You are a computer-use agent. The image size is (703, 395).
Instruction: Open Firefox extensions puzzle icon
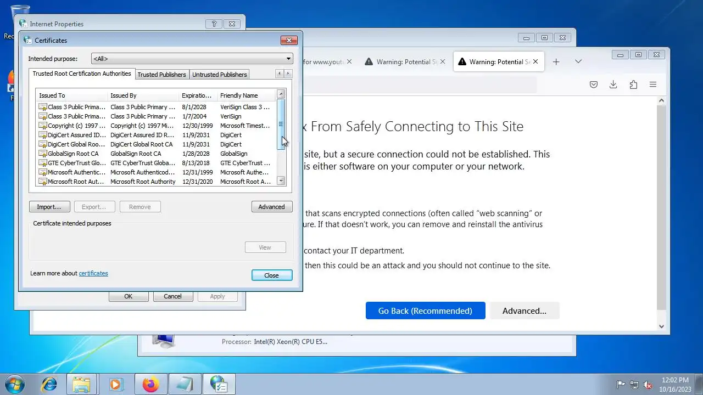(x=633, y=84)
